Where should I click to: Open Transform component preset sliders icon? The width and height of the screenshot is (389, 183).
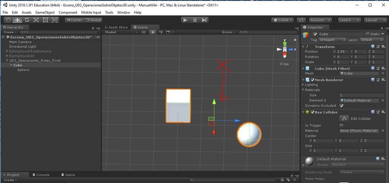[378, 47]
